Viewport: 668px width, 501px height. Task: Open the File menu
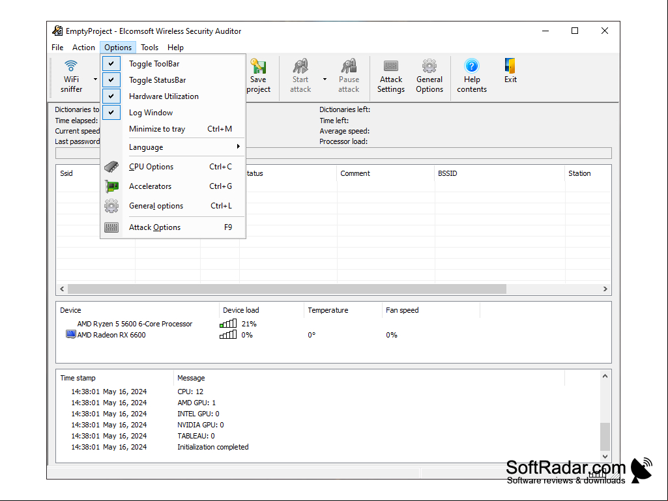(57, 48)
